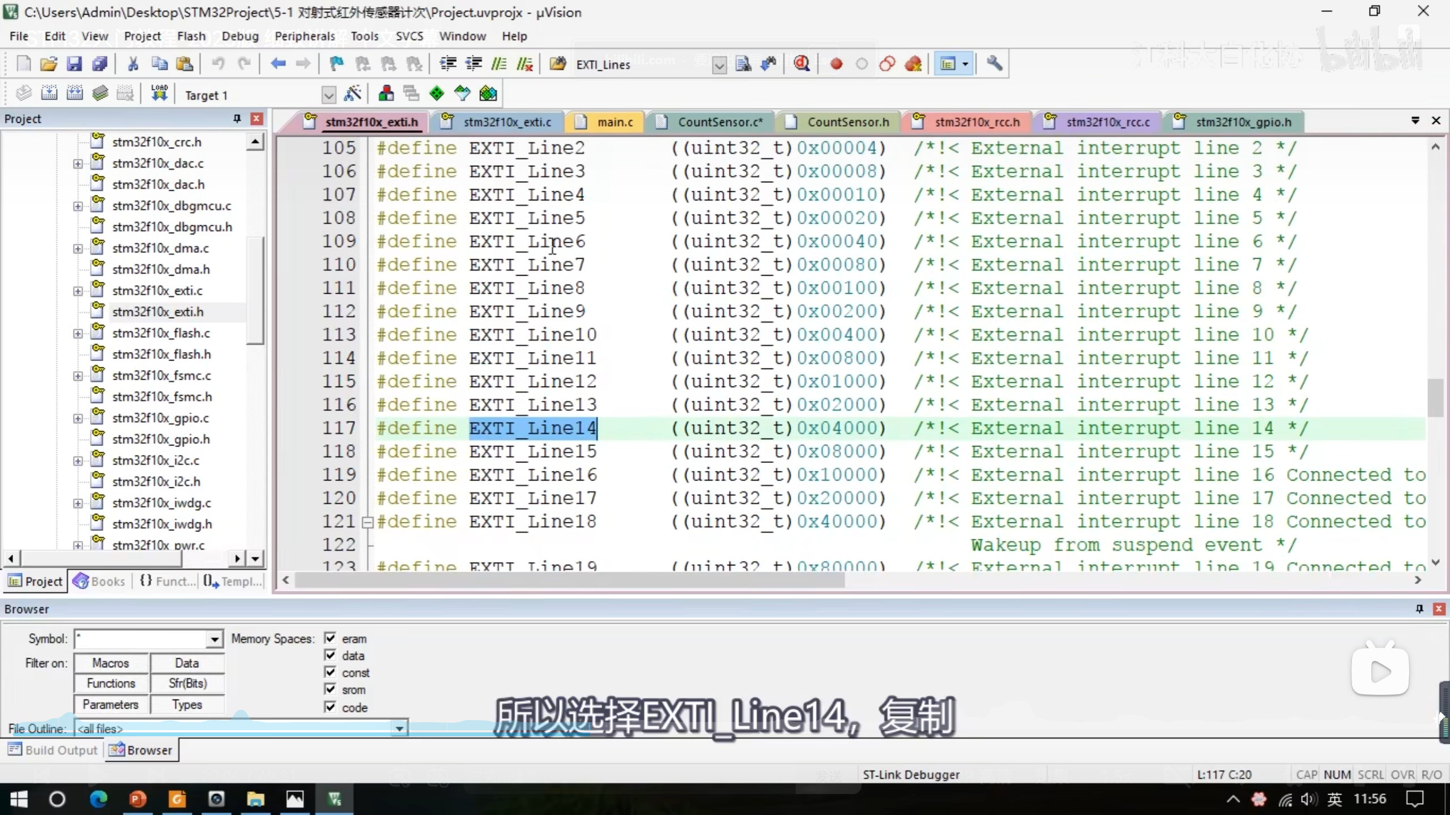Expand the stm32f10x_gpio.c tree node
The height and width of the screenshot is (815, 1450).
pyautogui.click(x=78, y=418)
